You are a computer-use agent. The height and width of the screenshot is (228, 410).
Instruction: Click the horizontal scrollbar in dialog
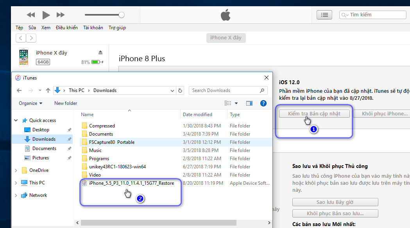tap(158, 223)
